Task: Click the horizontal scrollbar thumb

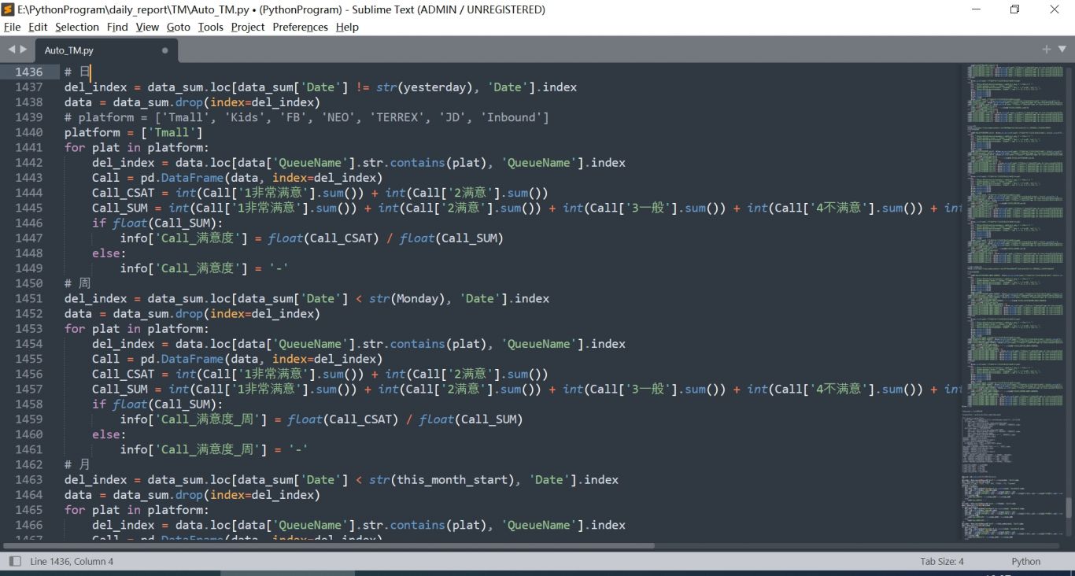Action: click(329, 545)
